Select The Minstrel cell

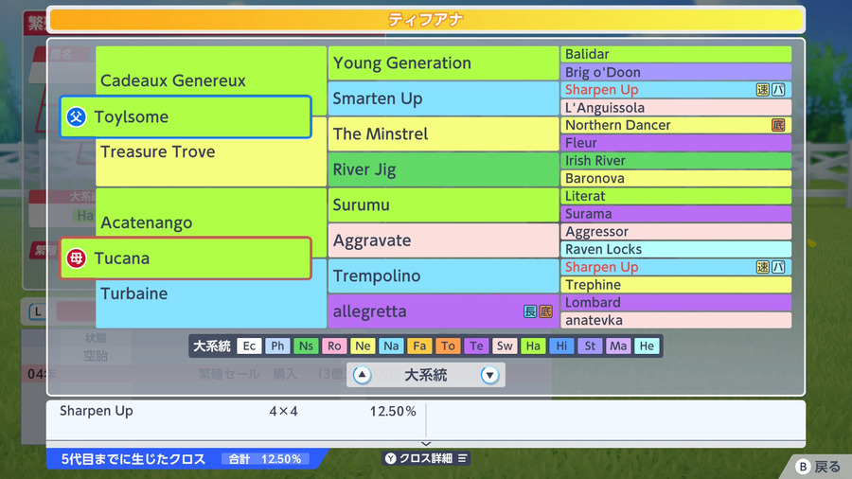(443, 134)
